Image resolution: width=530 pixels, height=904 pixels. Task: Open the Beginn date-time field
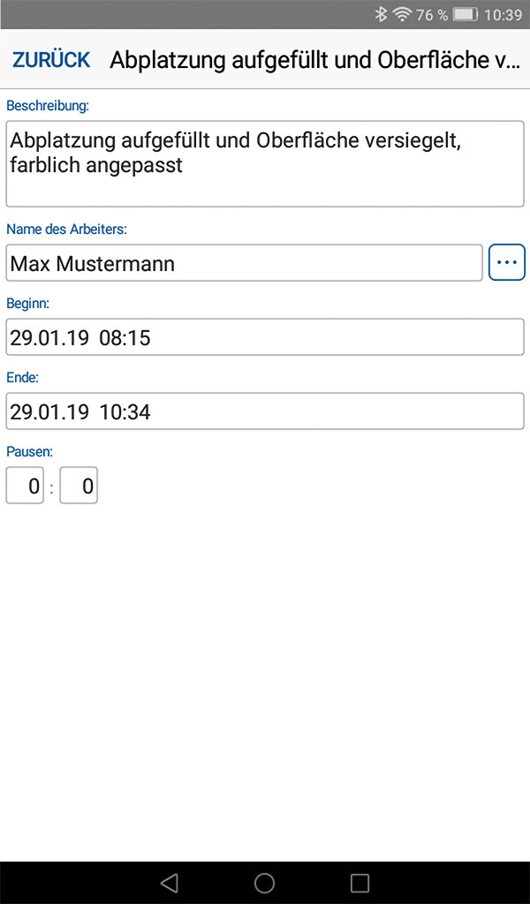pos(265,337)
